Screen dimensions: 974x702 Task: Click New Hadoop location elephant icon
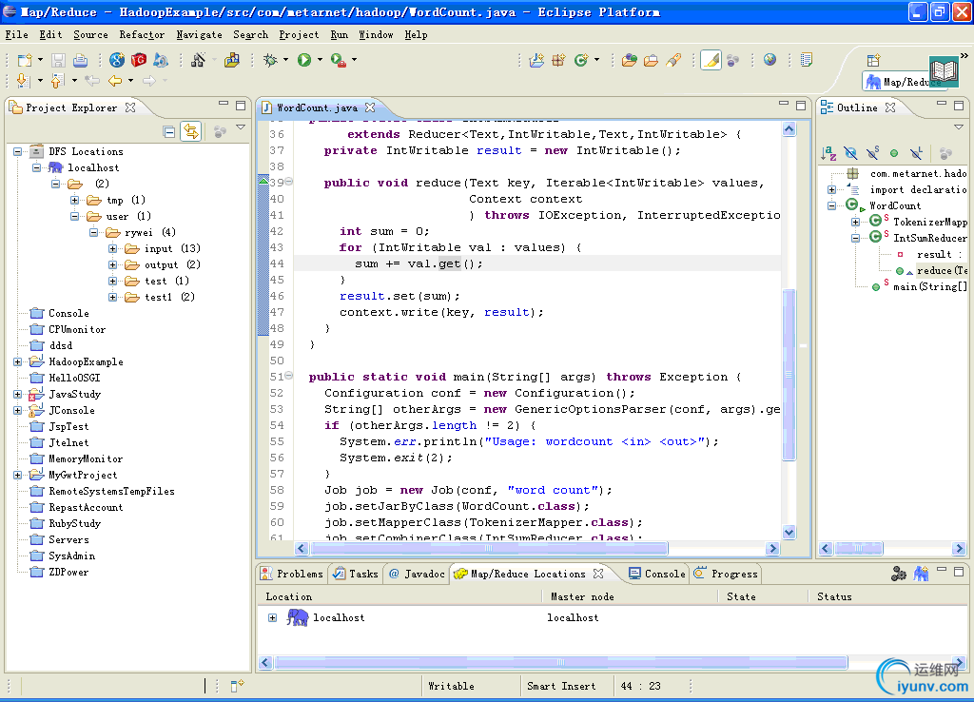click(921, 574)
